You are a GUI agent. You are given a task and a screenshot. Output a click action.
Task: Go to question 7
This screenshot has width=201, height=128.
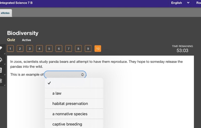(x=69, y=49)
